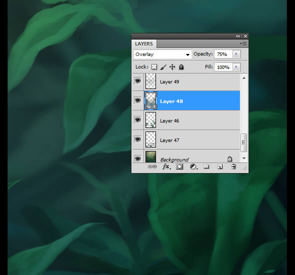Select Layer 48 name
The image size is (295, 275).
171,101
